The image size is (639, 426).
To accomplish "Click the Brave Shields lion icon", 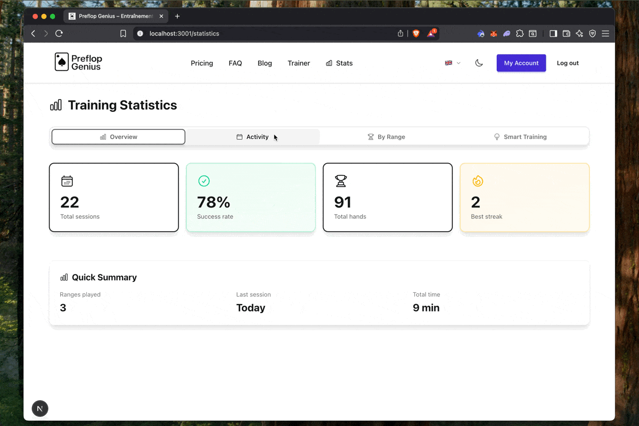I will click(x=416, y=34).
